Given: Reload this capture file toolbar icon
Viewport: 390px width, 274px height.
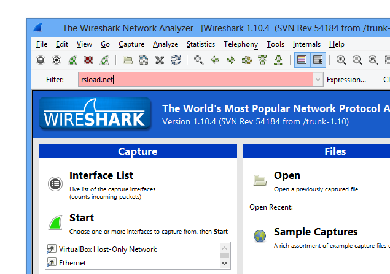Looking at the screenshot, I should point(176,60).
